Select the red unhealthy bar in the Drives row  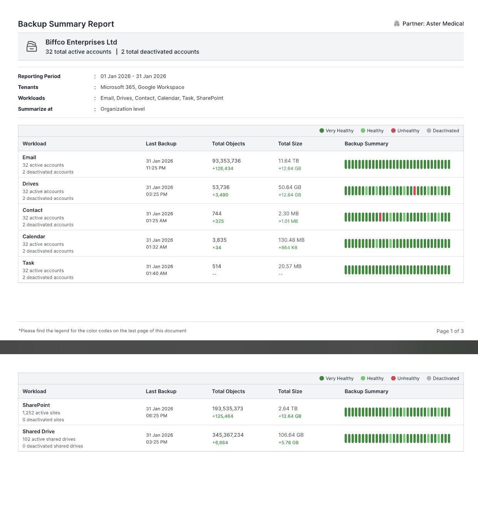pos(414,191)
